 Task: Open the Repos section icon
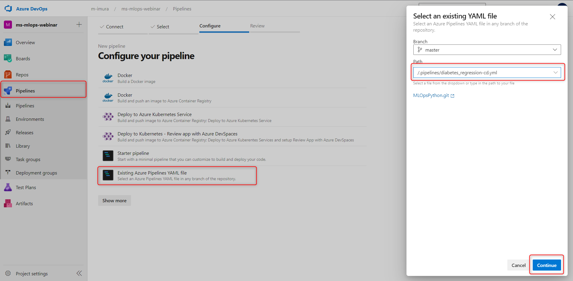point(8,75)
